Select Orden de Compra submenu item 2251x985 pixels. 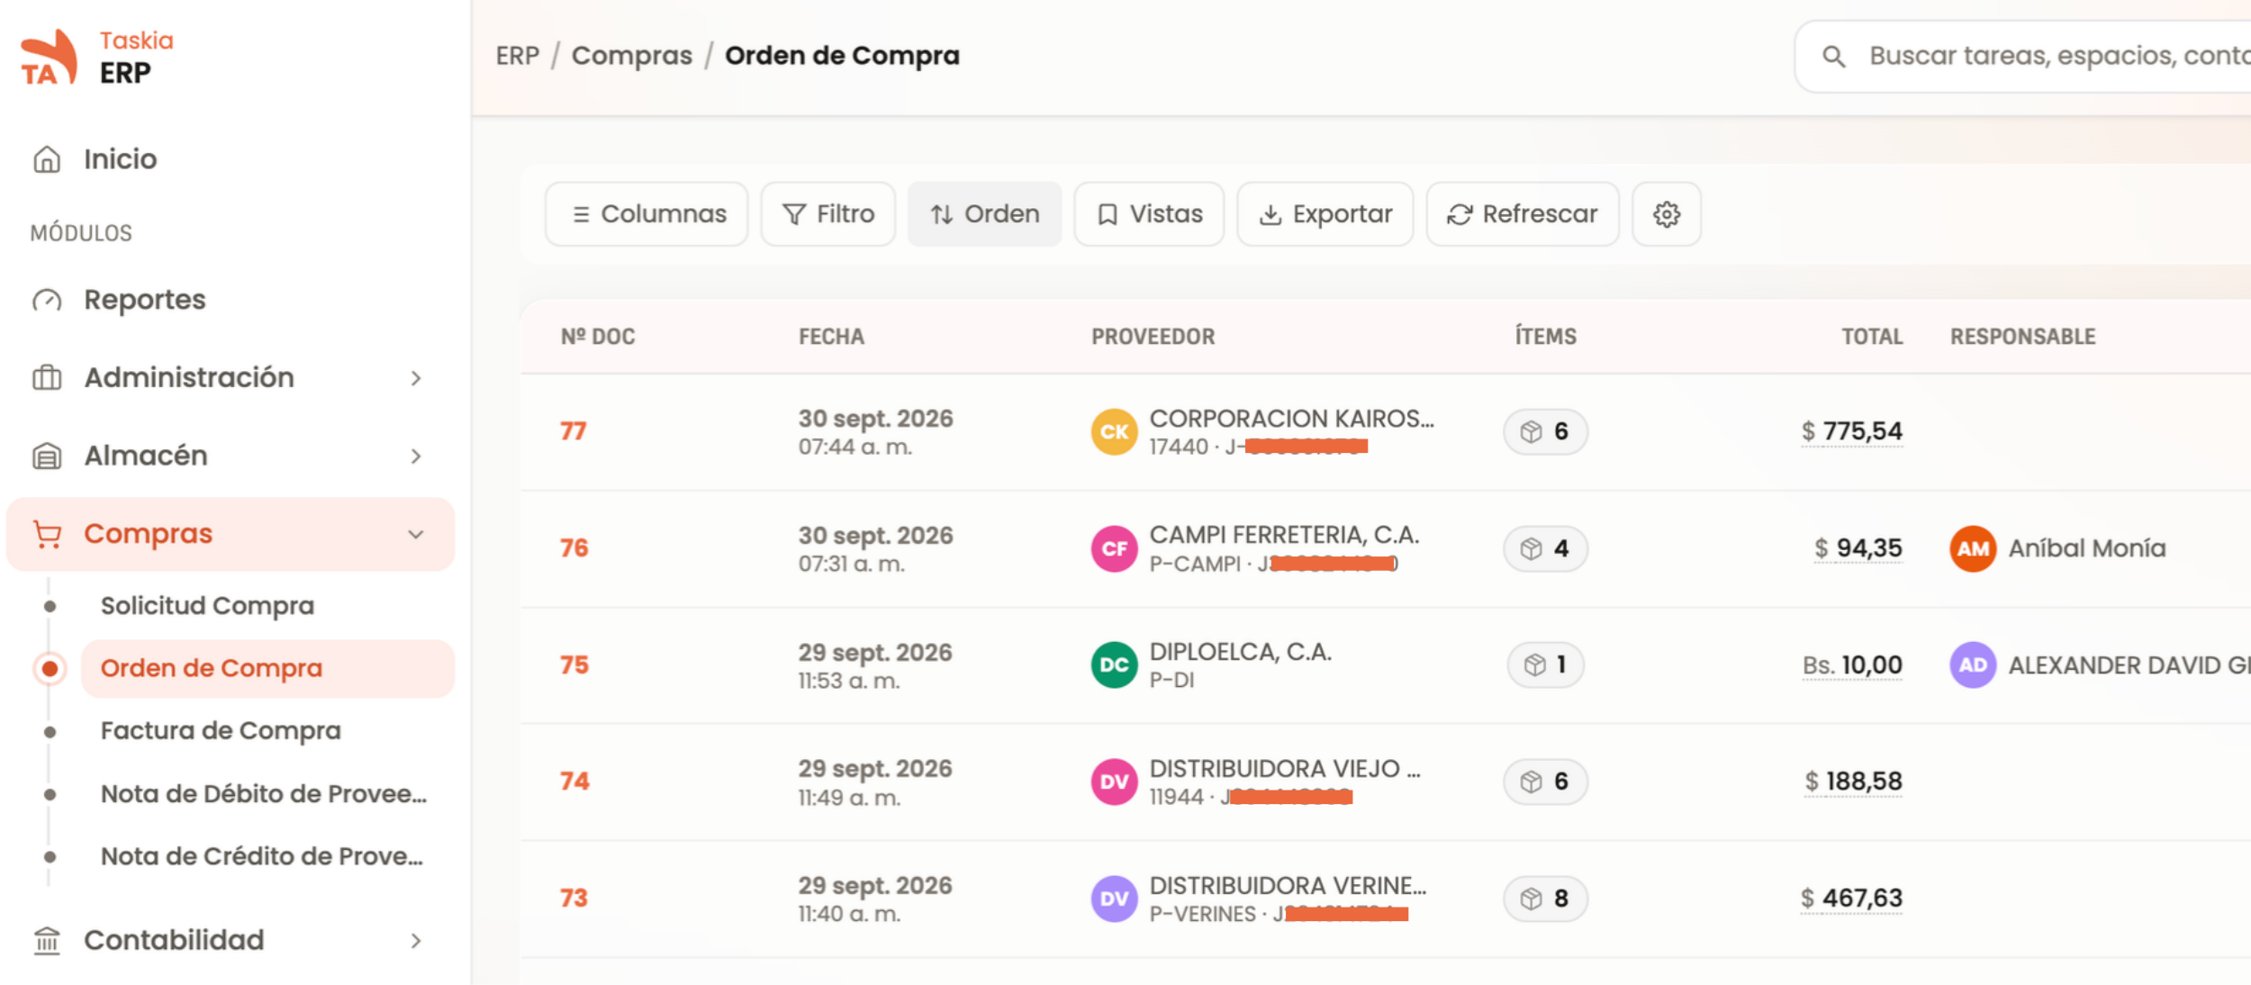click(267, 669)
